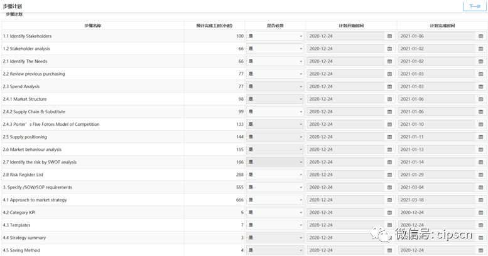This screenshot has height=256, width=488.
Task: Open completion date calendar for 2.8 Risk Register List
Action: (480, 175)
